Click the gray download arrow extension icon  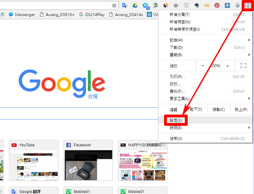click(x=238, y=5)
